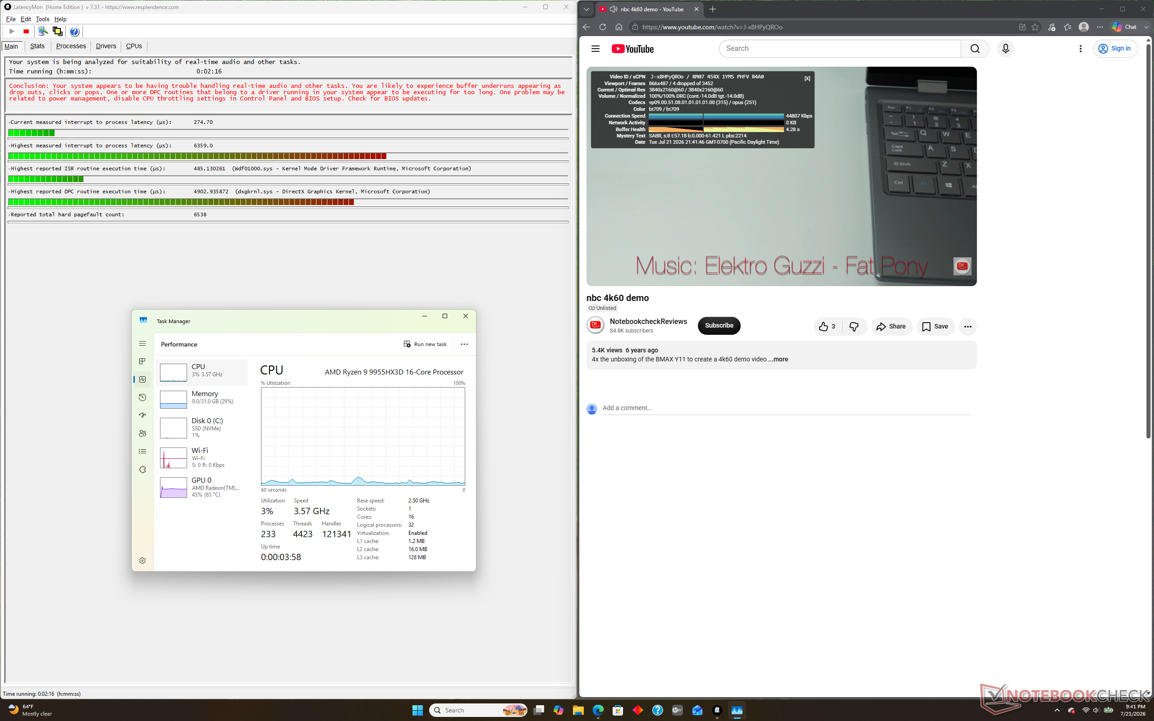Reload the YouTube page in the browser
The height and width of the screenshot is (721, 1154).
pyautogui.click(x=603, y=27)
